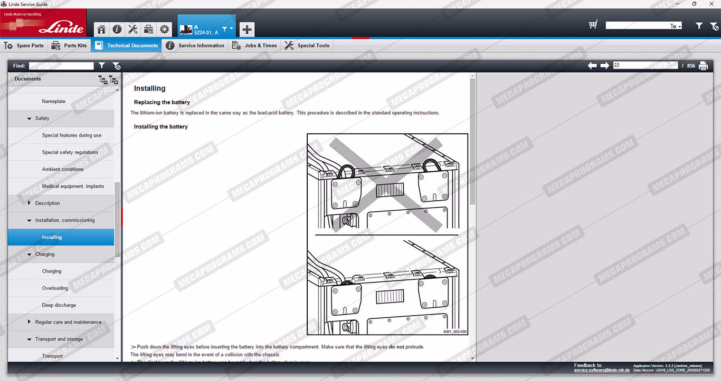The width and height of the screenshot is (721, 381).
Task: Open the shopping cart
Action: click(593, 25)
